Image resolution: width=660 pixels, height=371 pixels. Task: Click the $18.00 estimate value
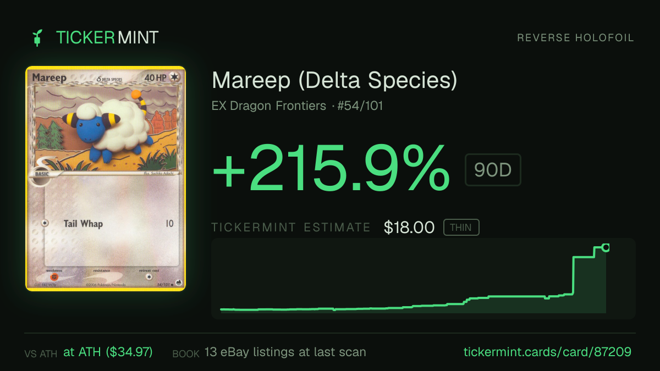[409, 228]
